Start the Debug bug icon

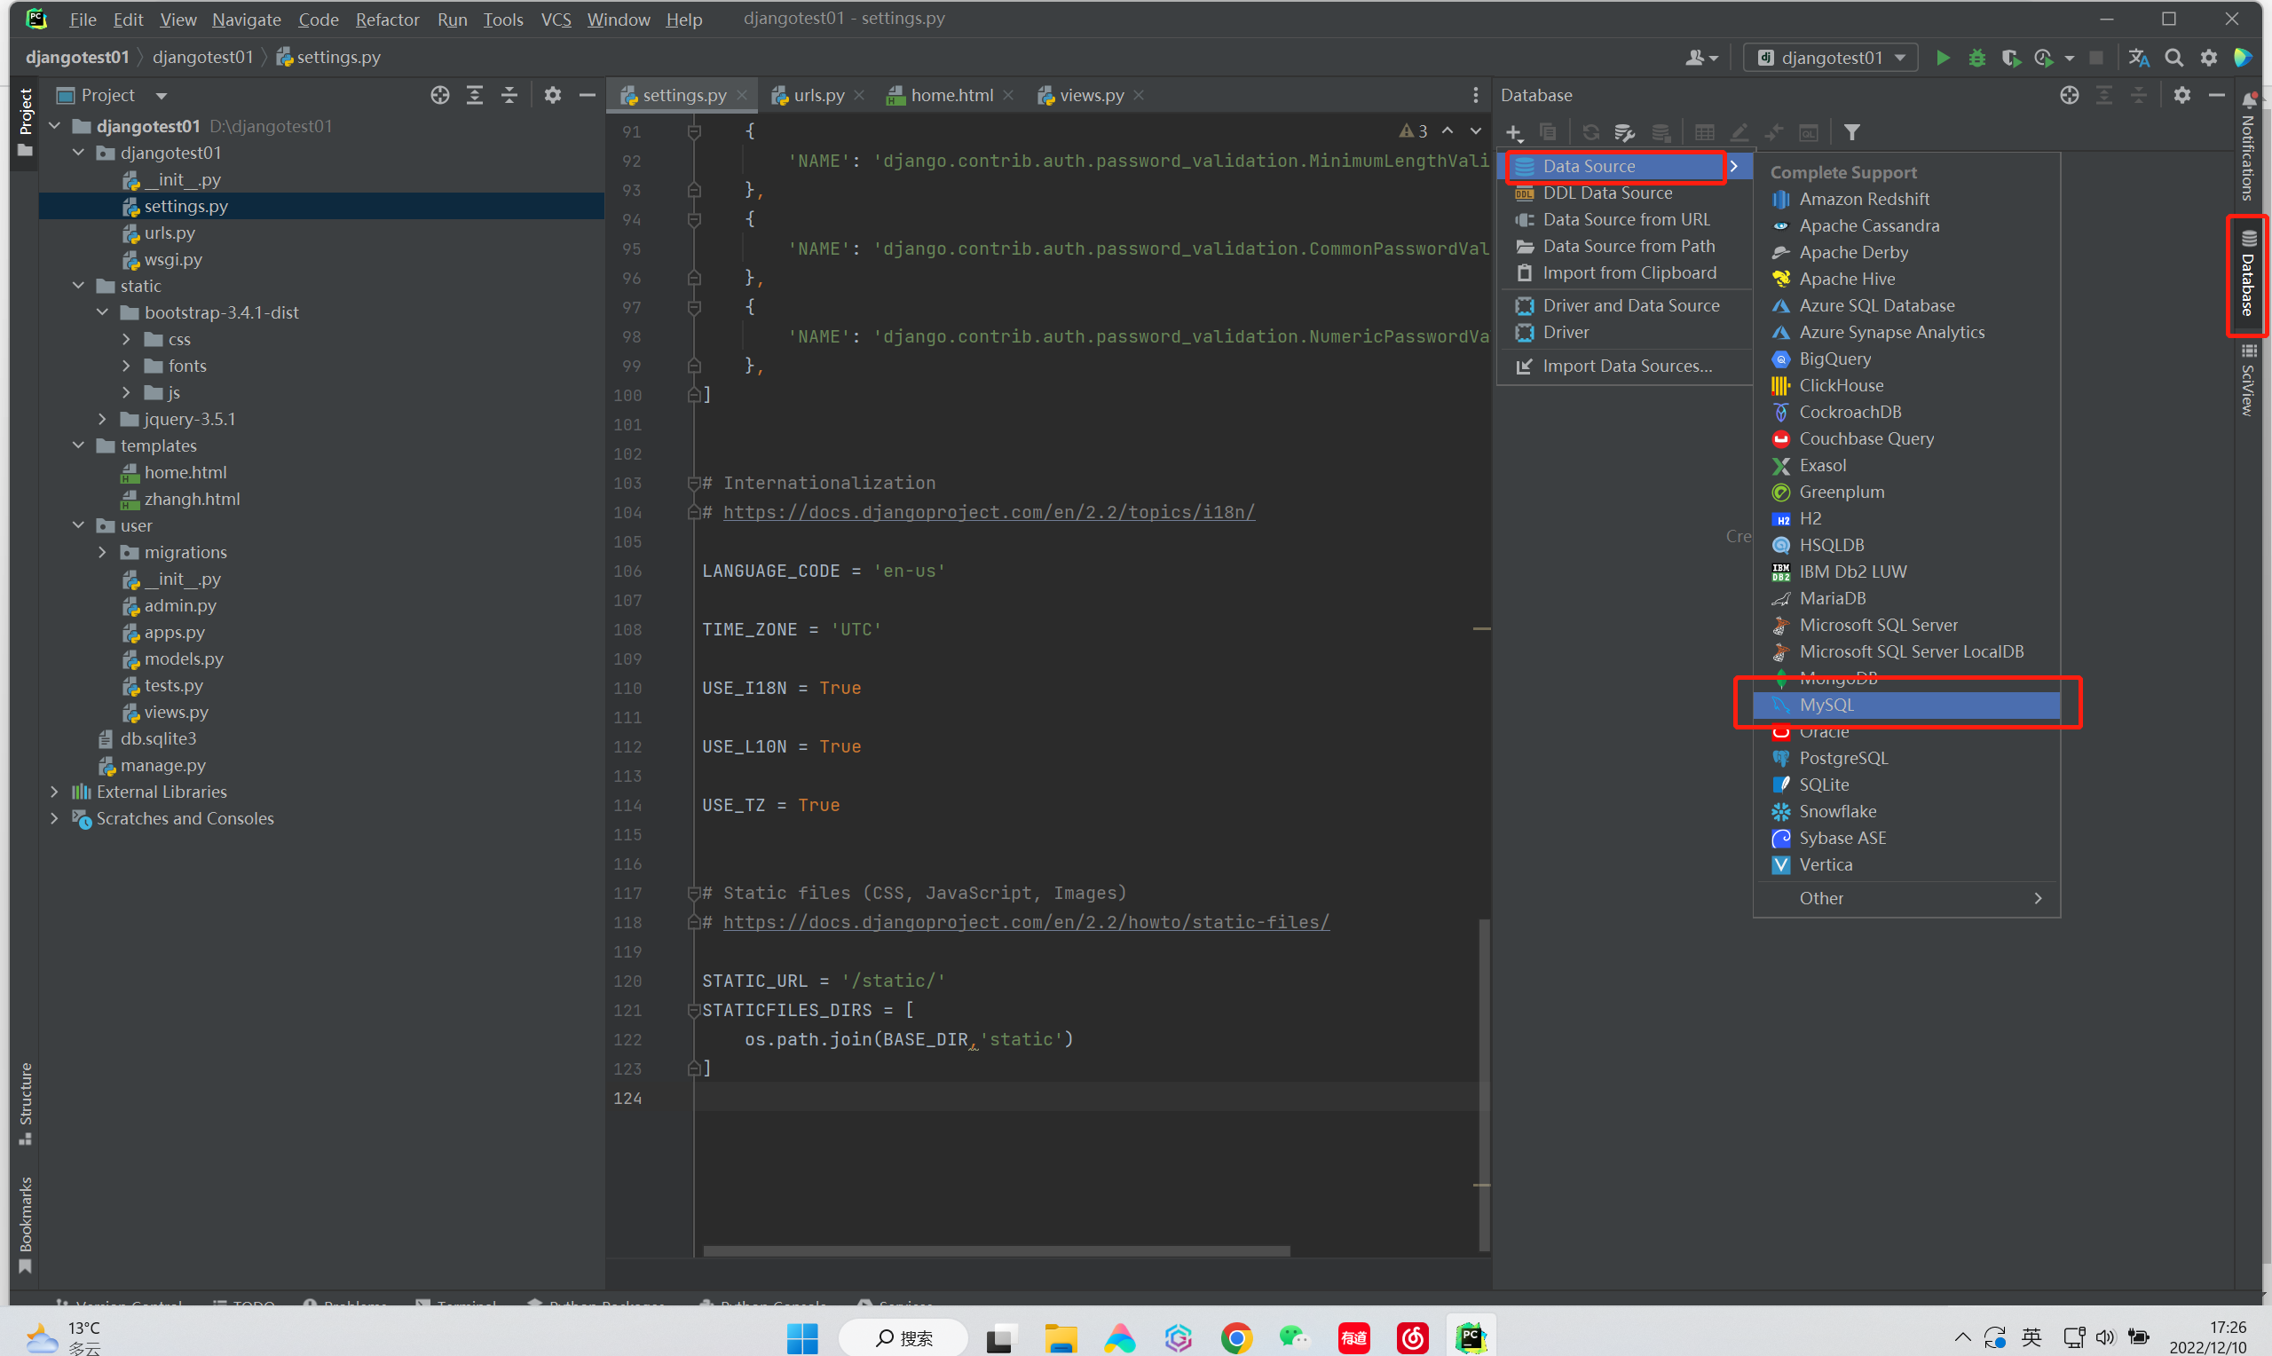(1977, 58)
